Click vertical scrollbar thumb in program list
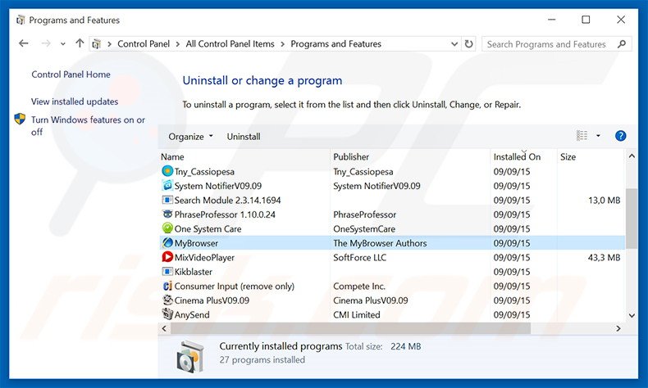Viewport: 648px width, 388px height. pyautogui.click(x=632, y=219)
